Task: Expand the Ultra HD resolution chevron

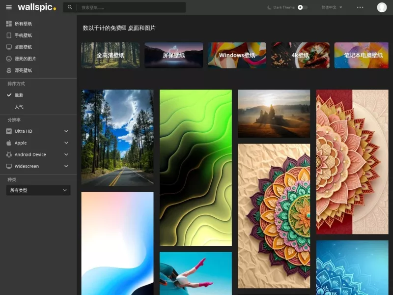Action: [x=66, y=131]
